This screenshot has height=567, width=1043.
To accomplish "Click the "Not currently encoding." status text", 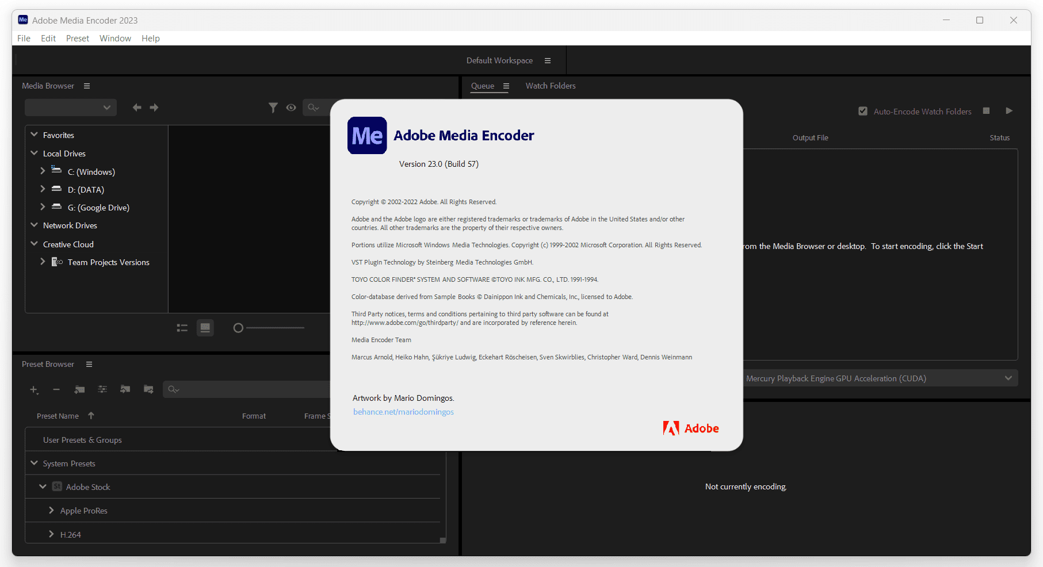I will (x=746, y=486).
